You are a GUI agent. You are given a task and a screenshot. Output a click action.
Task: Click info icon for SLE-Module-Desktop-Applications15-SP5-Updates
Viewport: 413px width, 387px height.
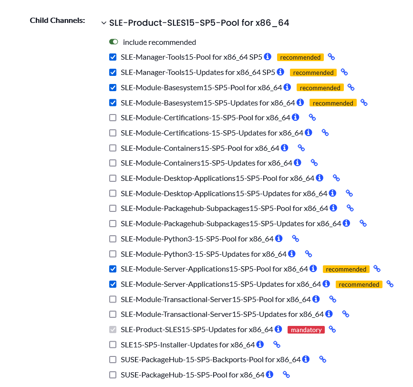tap(333, 193)
